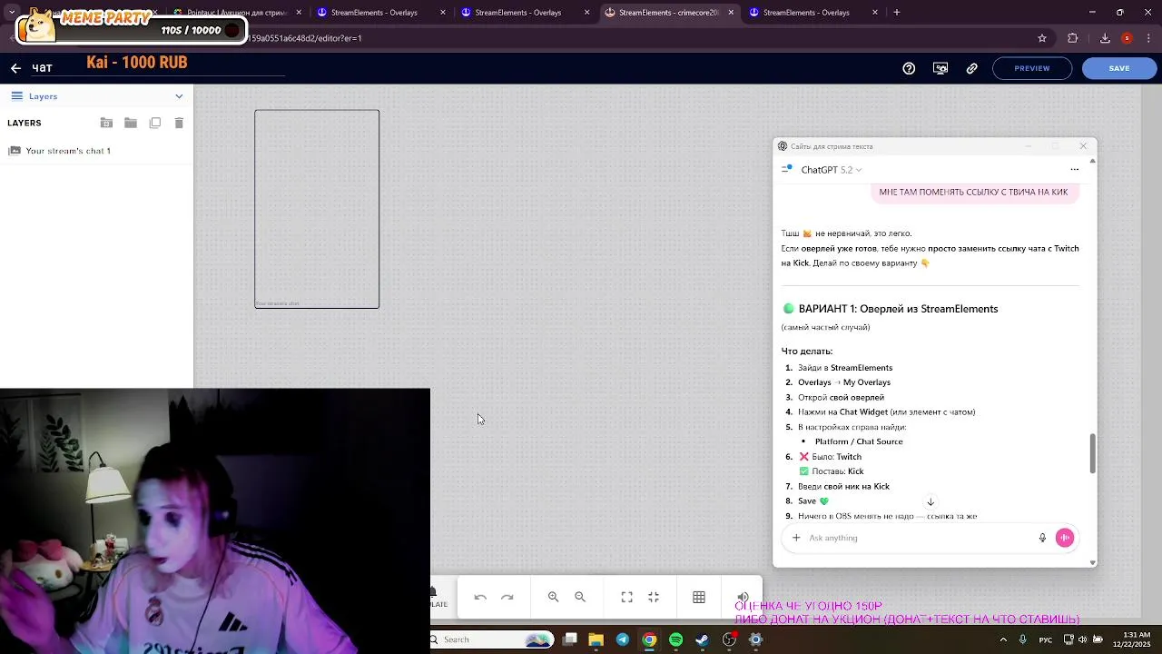Open the Chrome three-dot menu
Screen dimensions: 1162x654
pos(1148,38)
